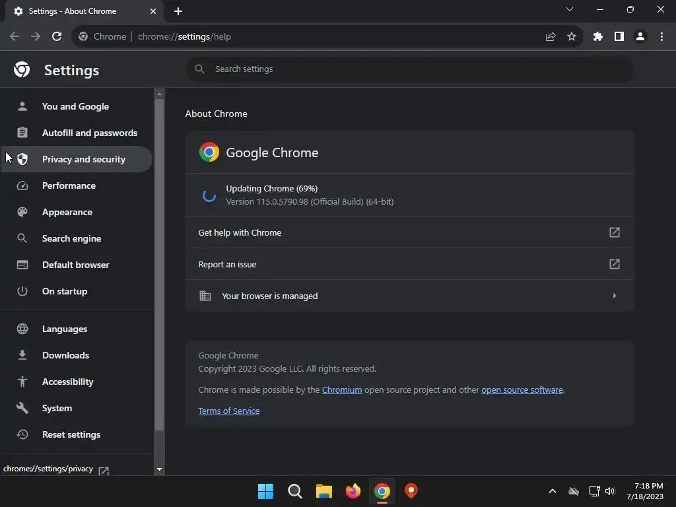Open the three-dot Chrome menu
This screenshot has width=676, height=507.
point(661,37)
